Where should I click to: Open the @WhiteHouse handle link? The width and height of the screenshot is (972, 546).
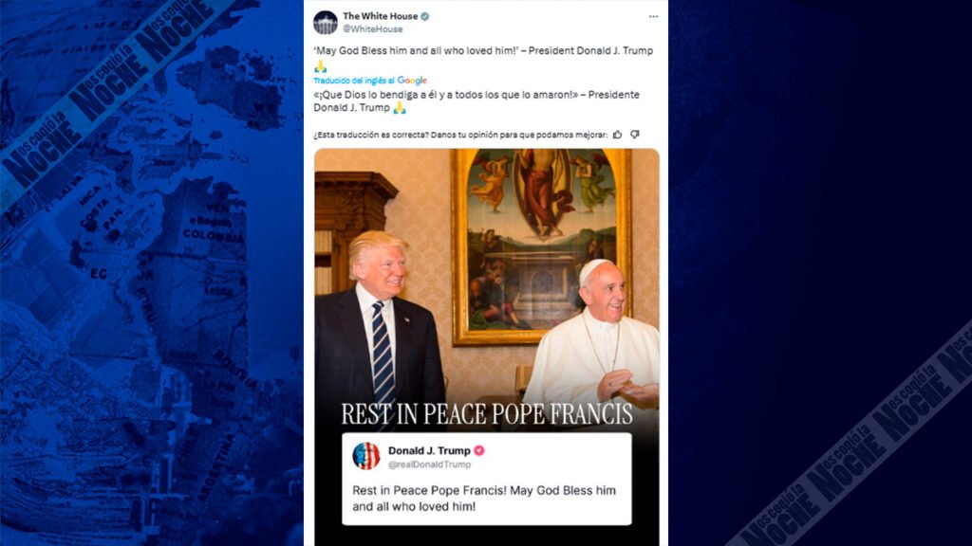(x=373, y=29)
